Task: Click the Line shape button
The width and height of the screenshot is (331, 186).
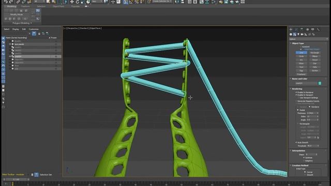Action: pyautogui.click(x=301, y=53)
